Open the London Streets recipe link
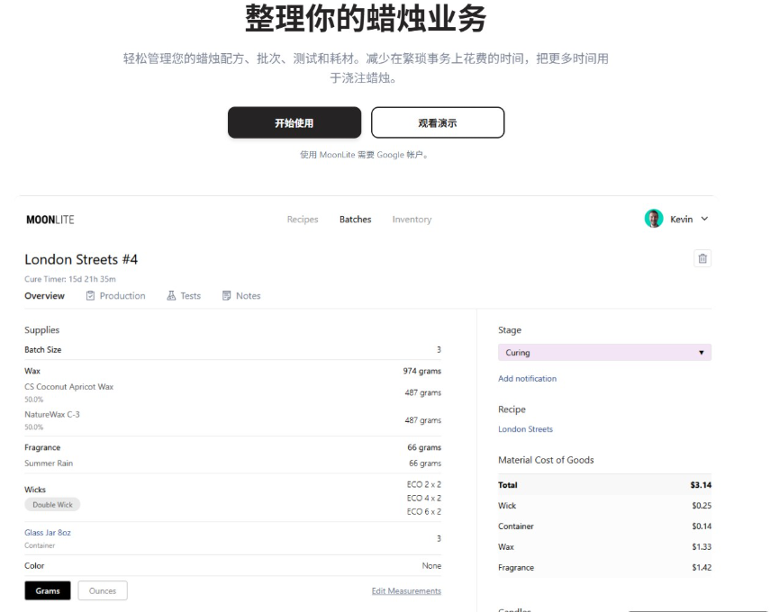The width and height of the screenshot is (770, 612). pyautogui.click(x=525, y=429)
